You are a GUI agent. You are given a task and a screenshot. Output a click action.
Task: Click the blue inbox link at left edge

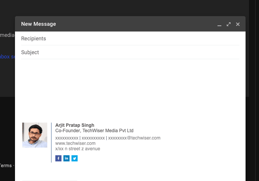7,56
